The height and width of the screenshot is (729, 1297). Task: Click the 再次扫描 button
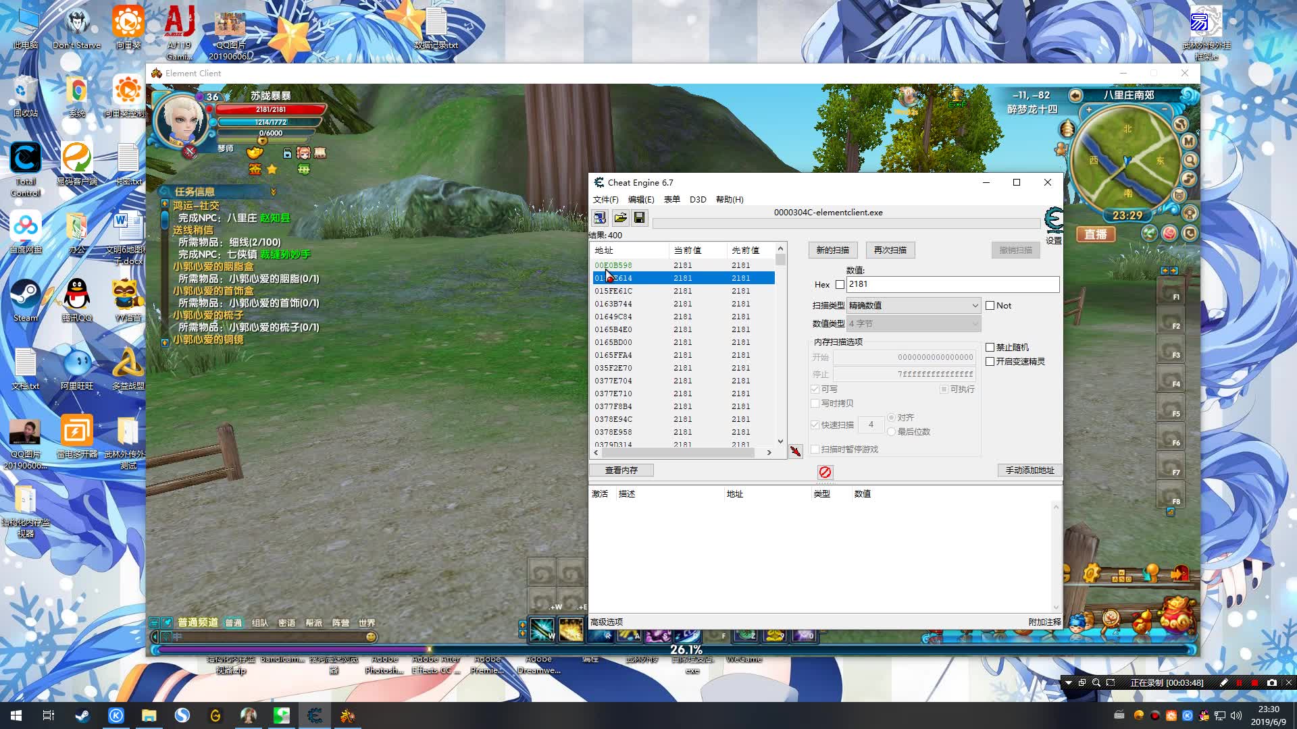[890, 250]
